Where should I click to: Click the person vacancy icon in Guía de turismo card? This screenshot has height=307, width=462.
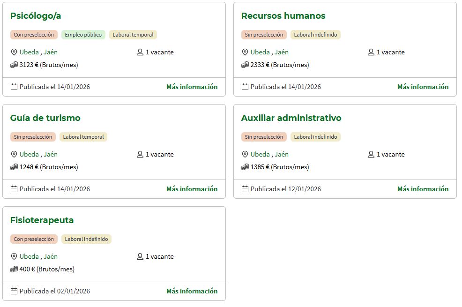(x=140, y=154)
